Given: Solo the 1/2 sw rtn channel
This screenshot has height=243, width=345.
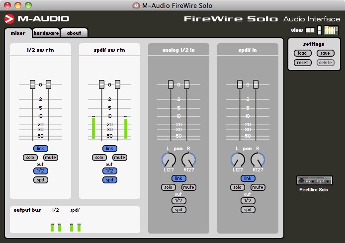Looking at the screenshot, I should 30,158.
